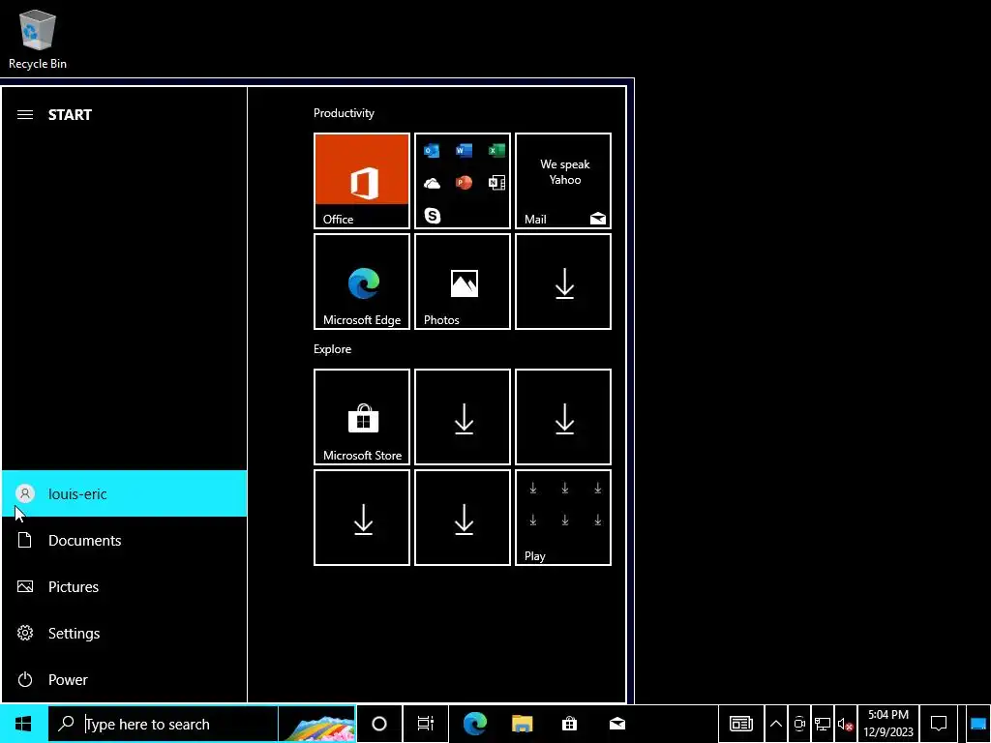Click the blue icon at taskbar end
Screen dimensions: 991x743
(x=977, y=724)
